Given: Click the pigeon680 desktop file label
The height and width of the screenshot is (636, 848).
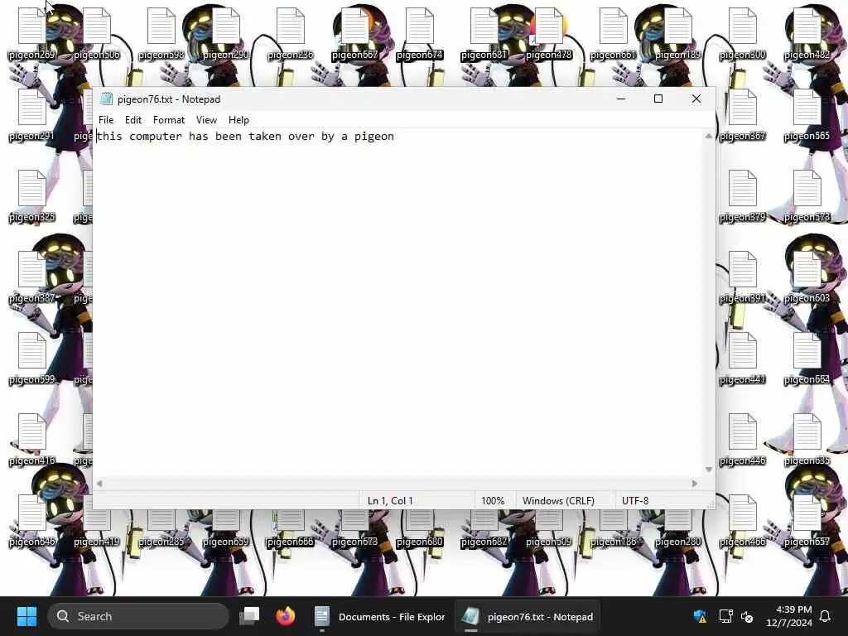Looking at the screenshot, I should tap(420, 542).
